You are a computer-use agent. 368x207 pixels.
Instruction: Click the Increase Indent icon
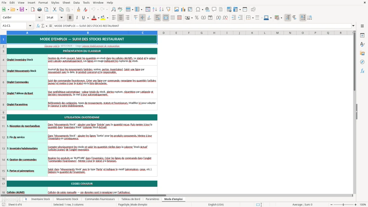click(234, 18)
